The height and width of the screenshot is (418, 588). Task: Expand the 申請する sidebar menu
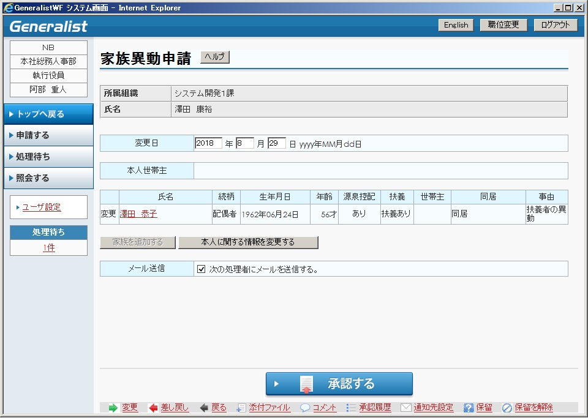[x=48, y=135]
